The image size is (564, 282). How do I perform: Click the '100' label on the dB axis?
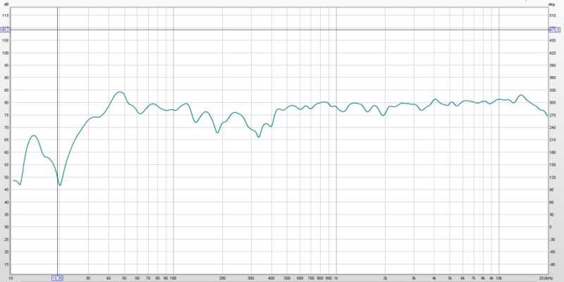coord(5,53)
